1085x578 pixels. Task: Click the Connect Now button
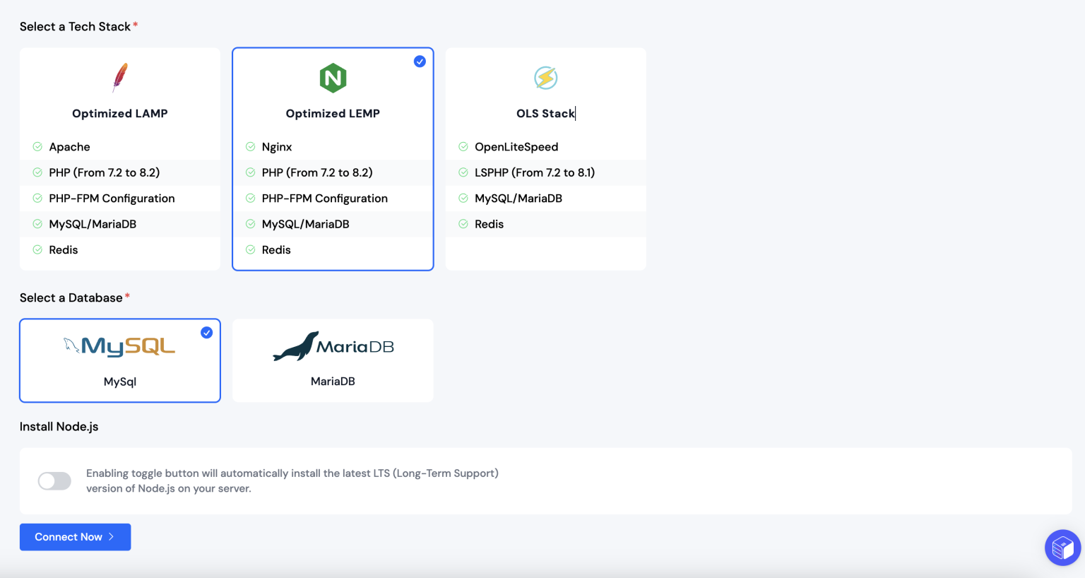[x=75, y=537]
